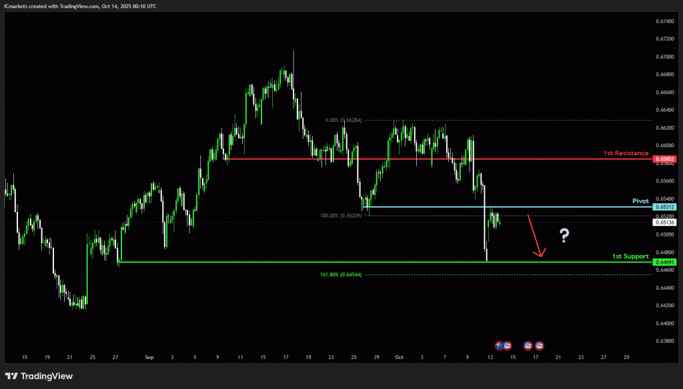The height and width of the screenshot is (389, 683).
Task: Click the Australian flag economic event icon
Action: 498,345
